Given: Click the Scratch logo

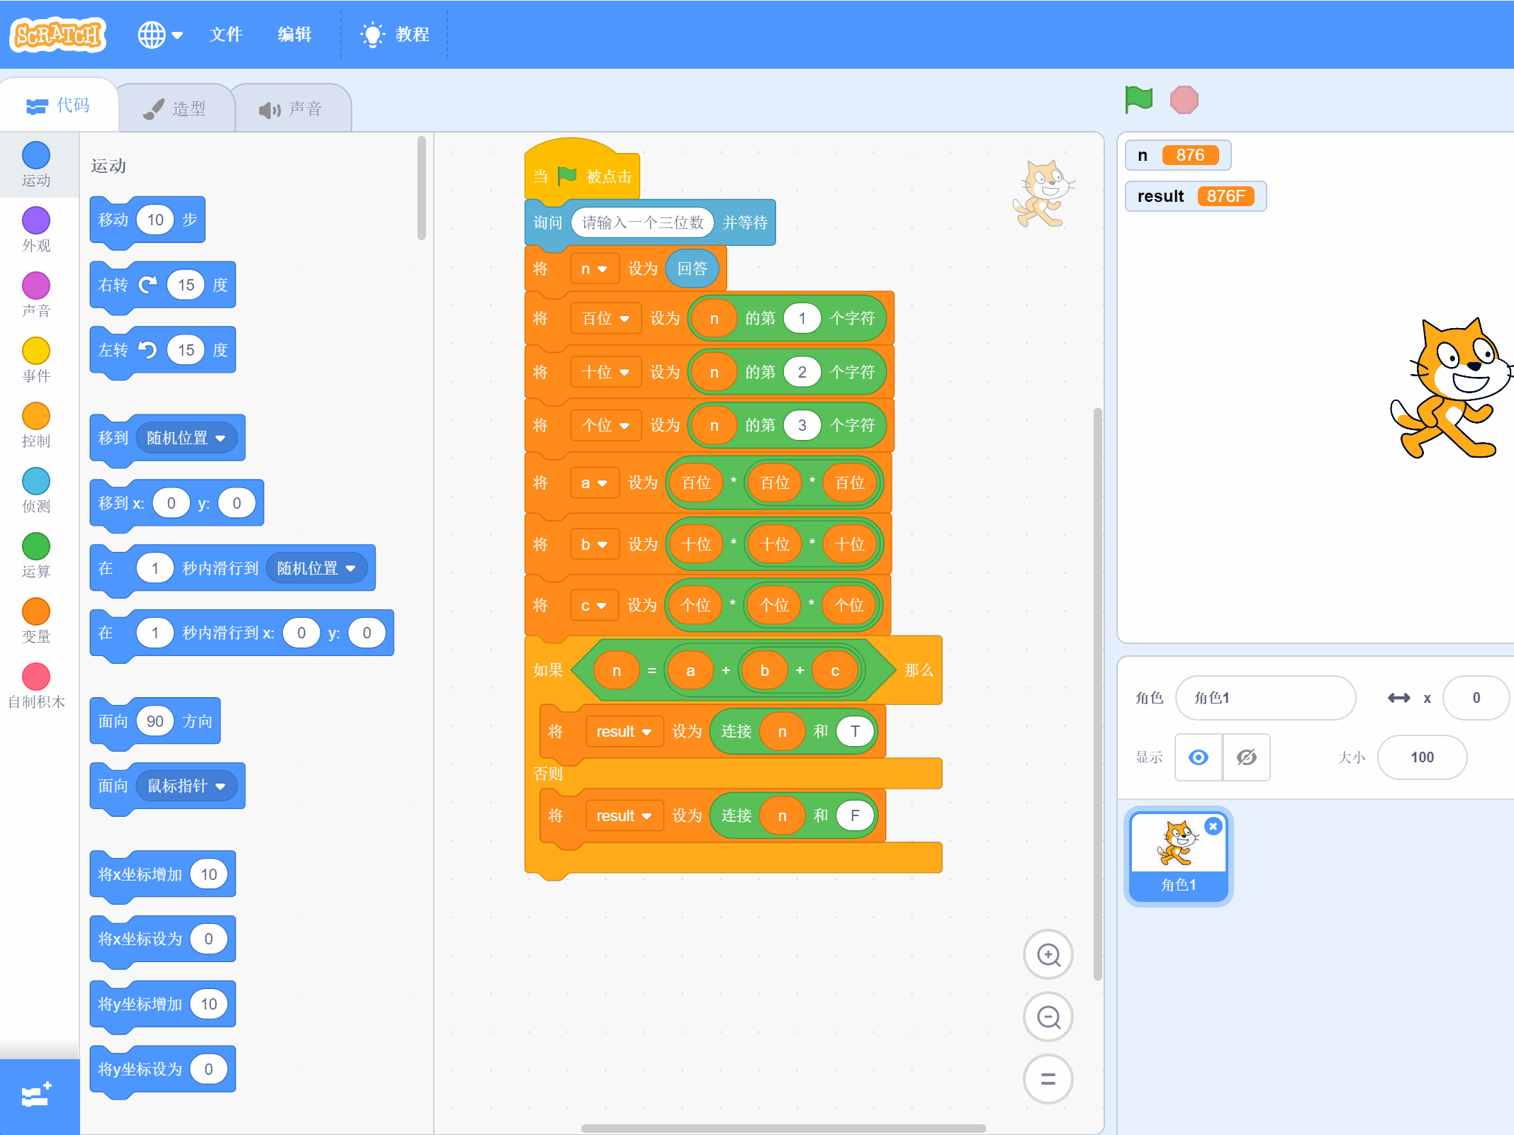Looking at the screenshot, I should click(58, 34).
